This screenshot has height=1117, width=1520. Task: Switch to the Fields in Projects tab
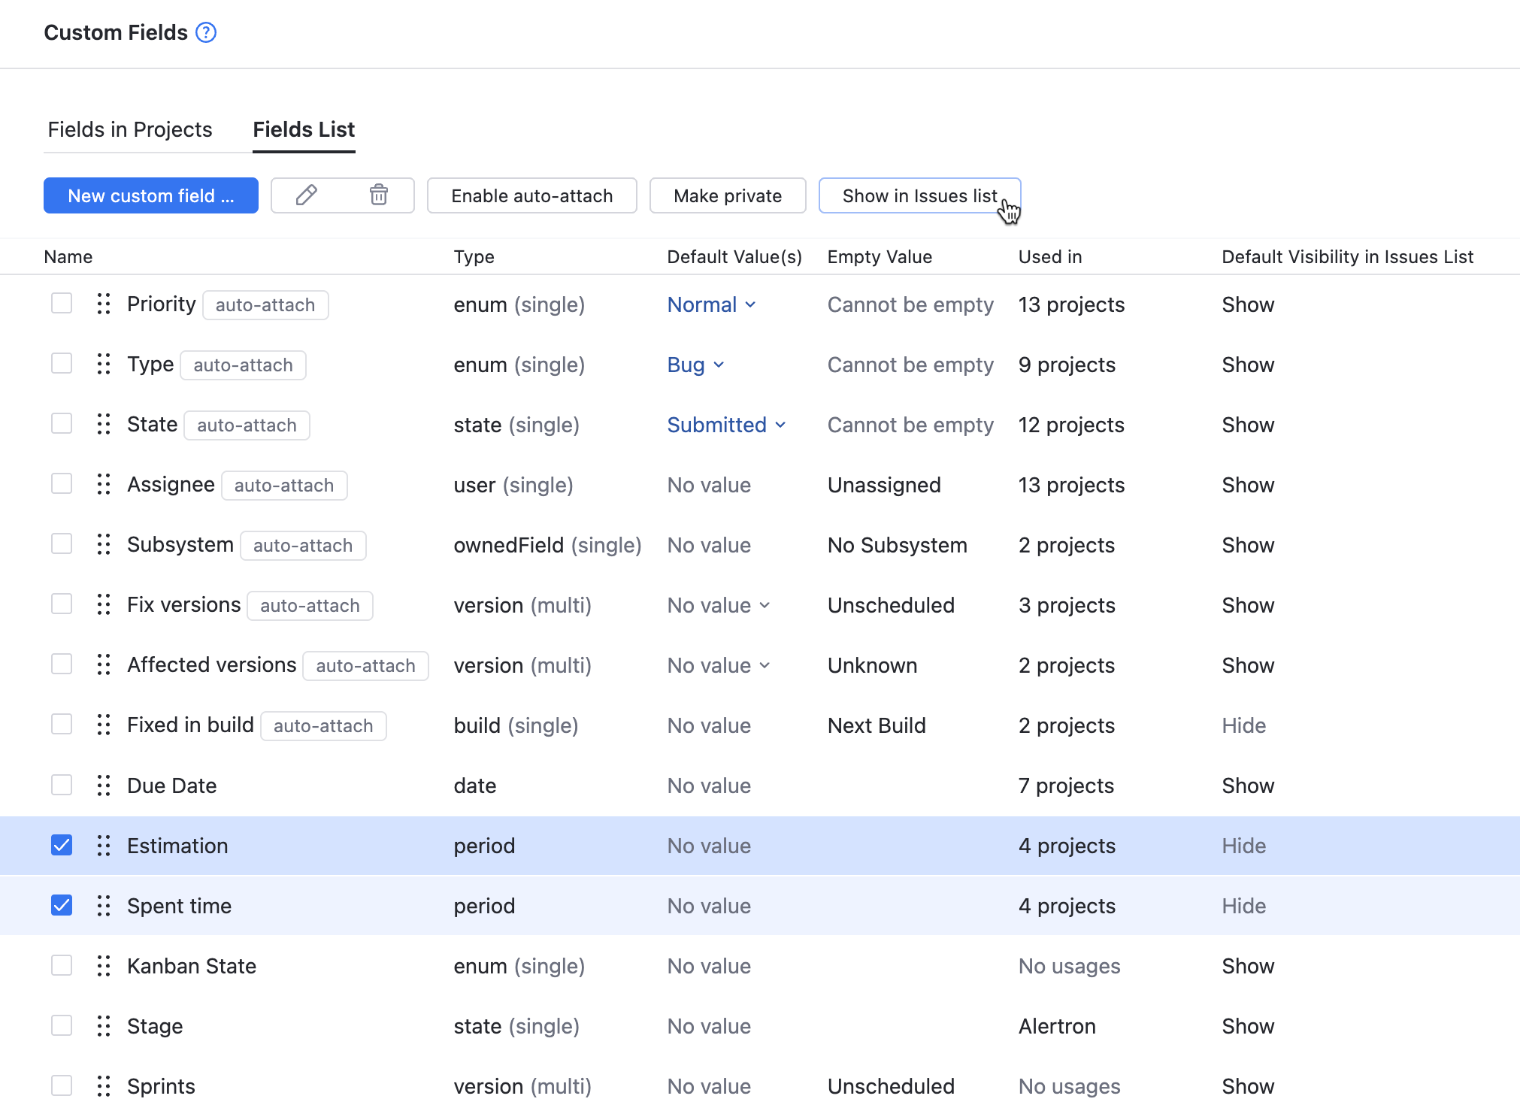point(129,129)
